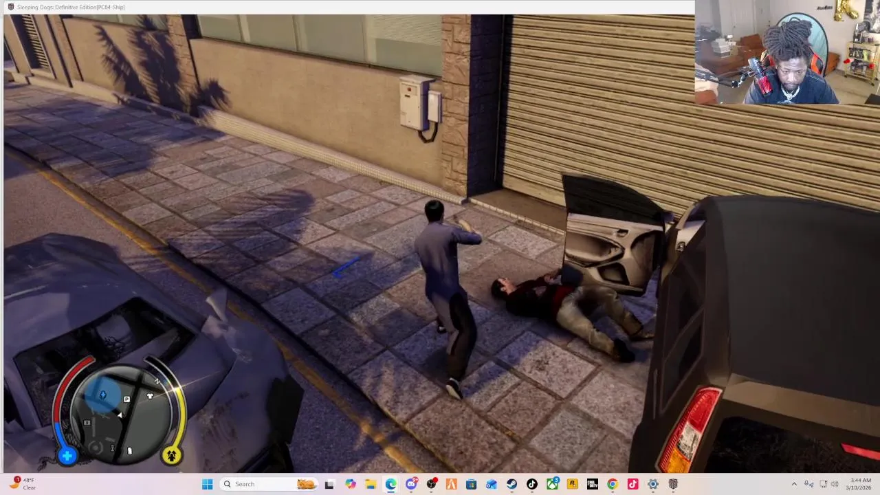Click the white player arrow on minimap
The height and width of the screenshot is (495, 880).
click(x=120, y=415)
